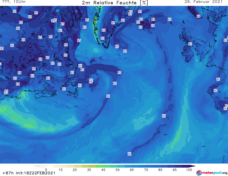
Task: Click the meteopool logo's circular icon
Action: pyautogui.click(x=199, y=173)
